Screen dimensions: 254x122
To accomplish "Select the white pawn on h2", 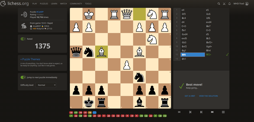I will 76,27.
